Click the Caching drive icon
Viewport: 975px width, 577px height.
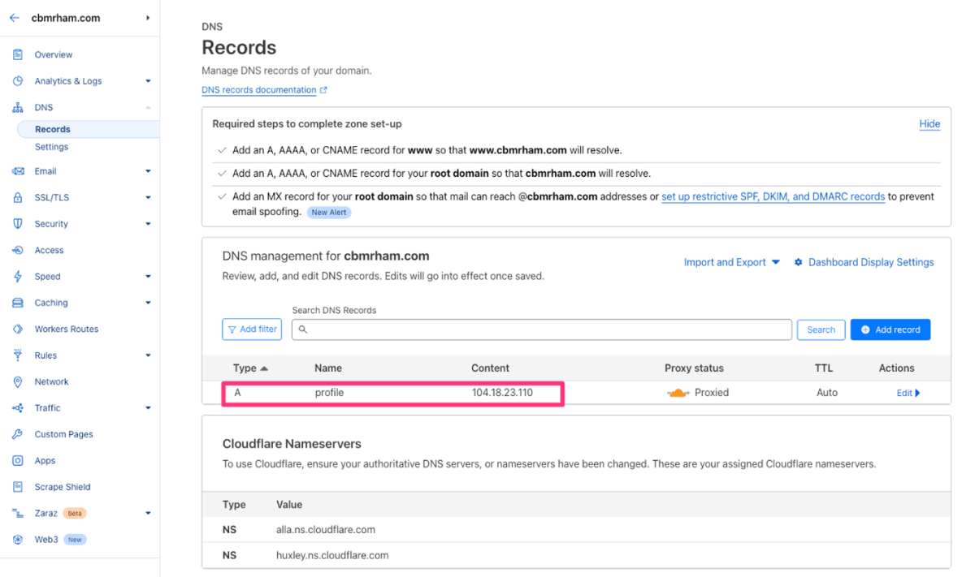click(x=18, y=303)
